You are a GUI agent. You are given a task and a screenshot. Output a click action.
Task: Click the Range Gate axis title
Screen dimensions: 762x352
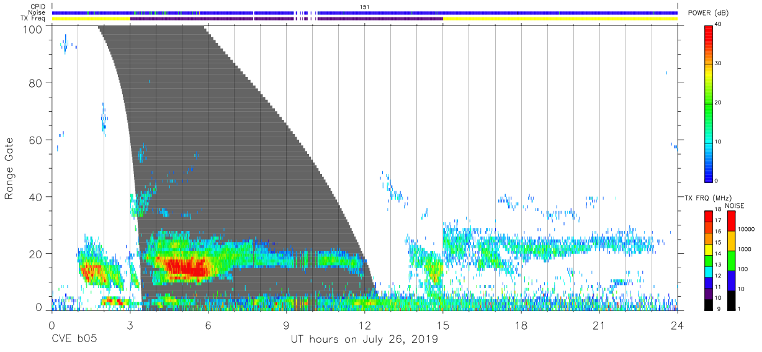9,168
